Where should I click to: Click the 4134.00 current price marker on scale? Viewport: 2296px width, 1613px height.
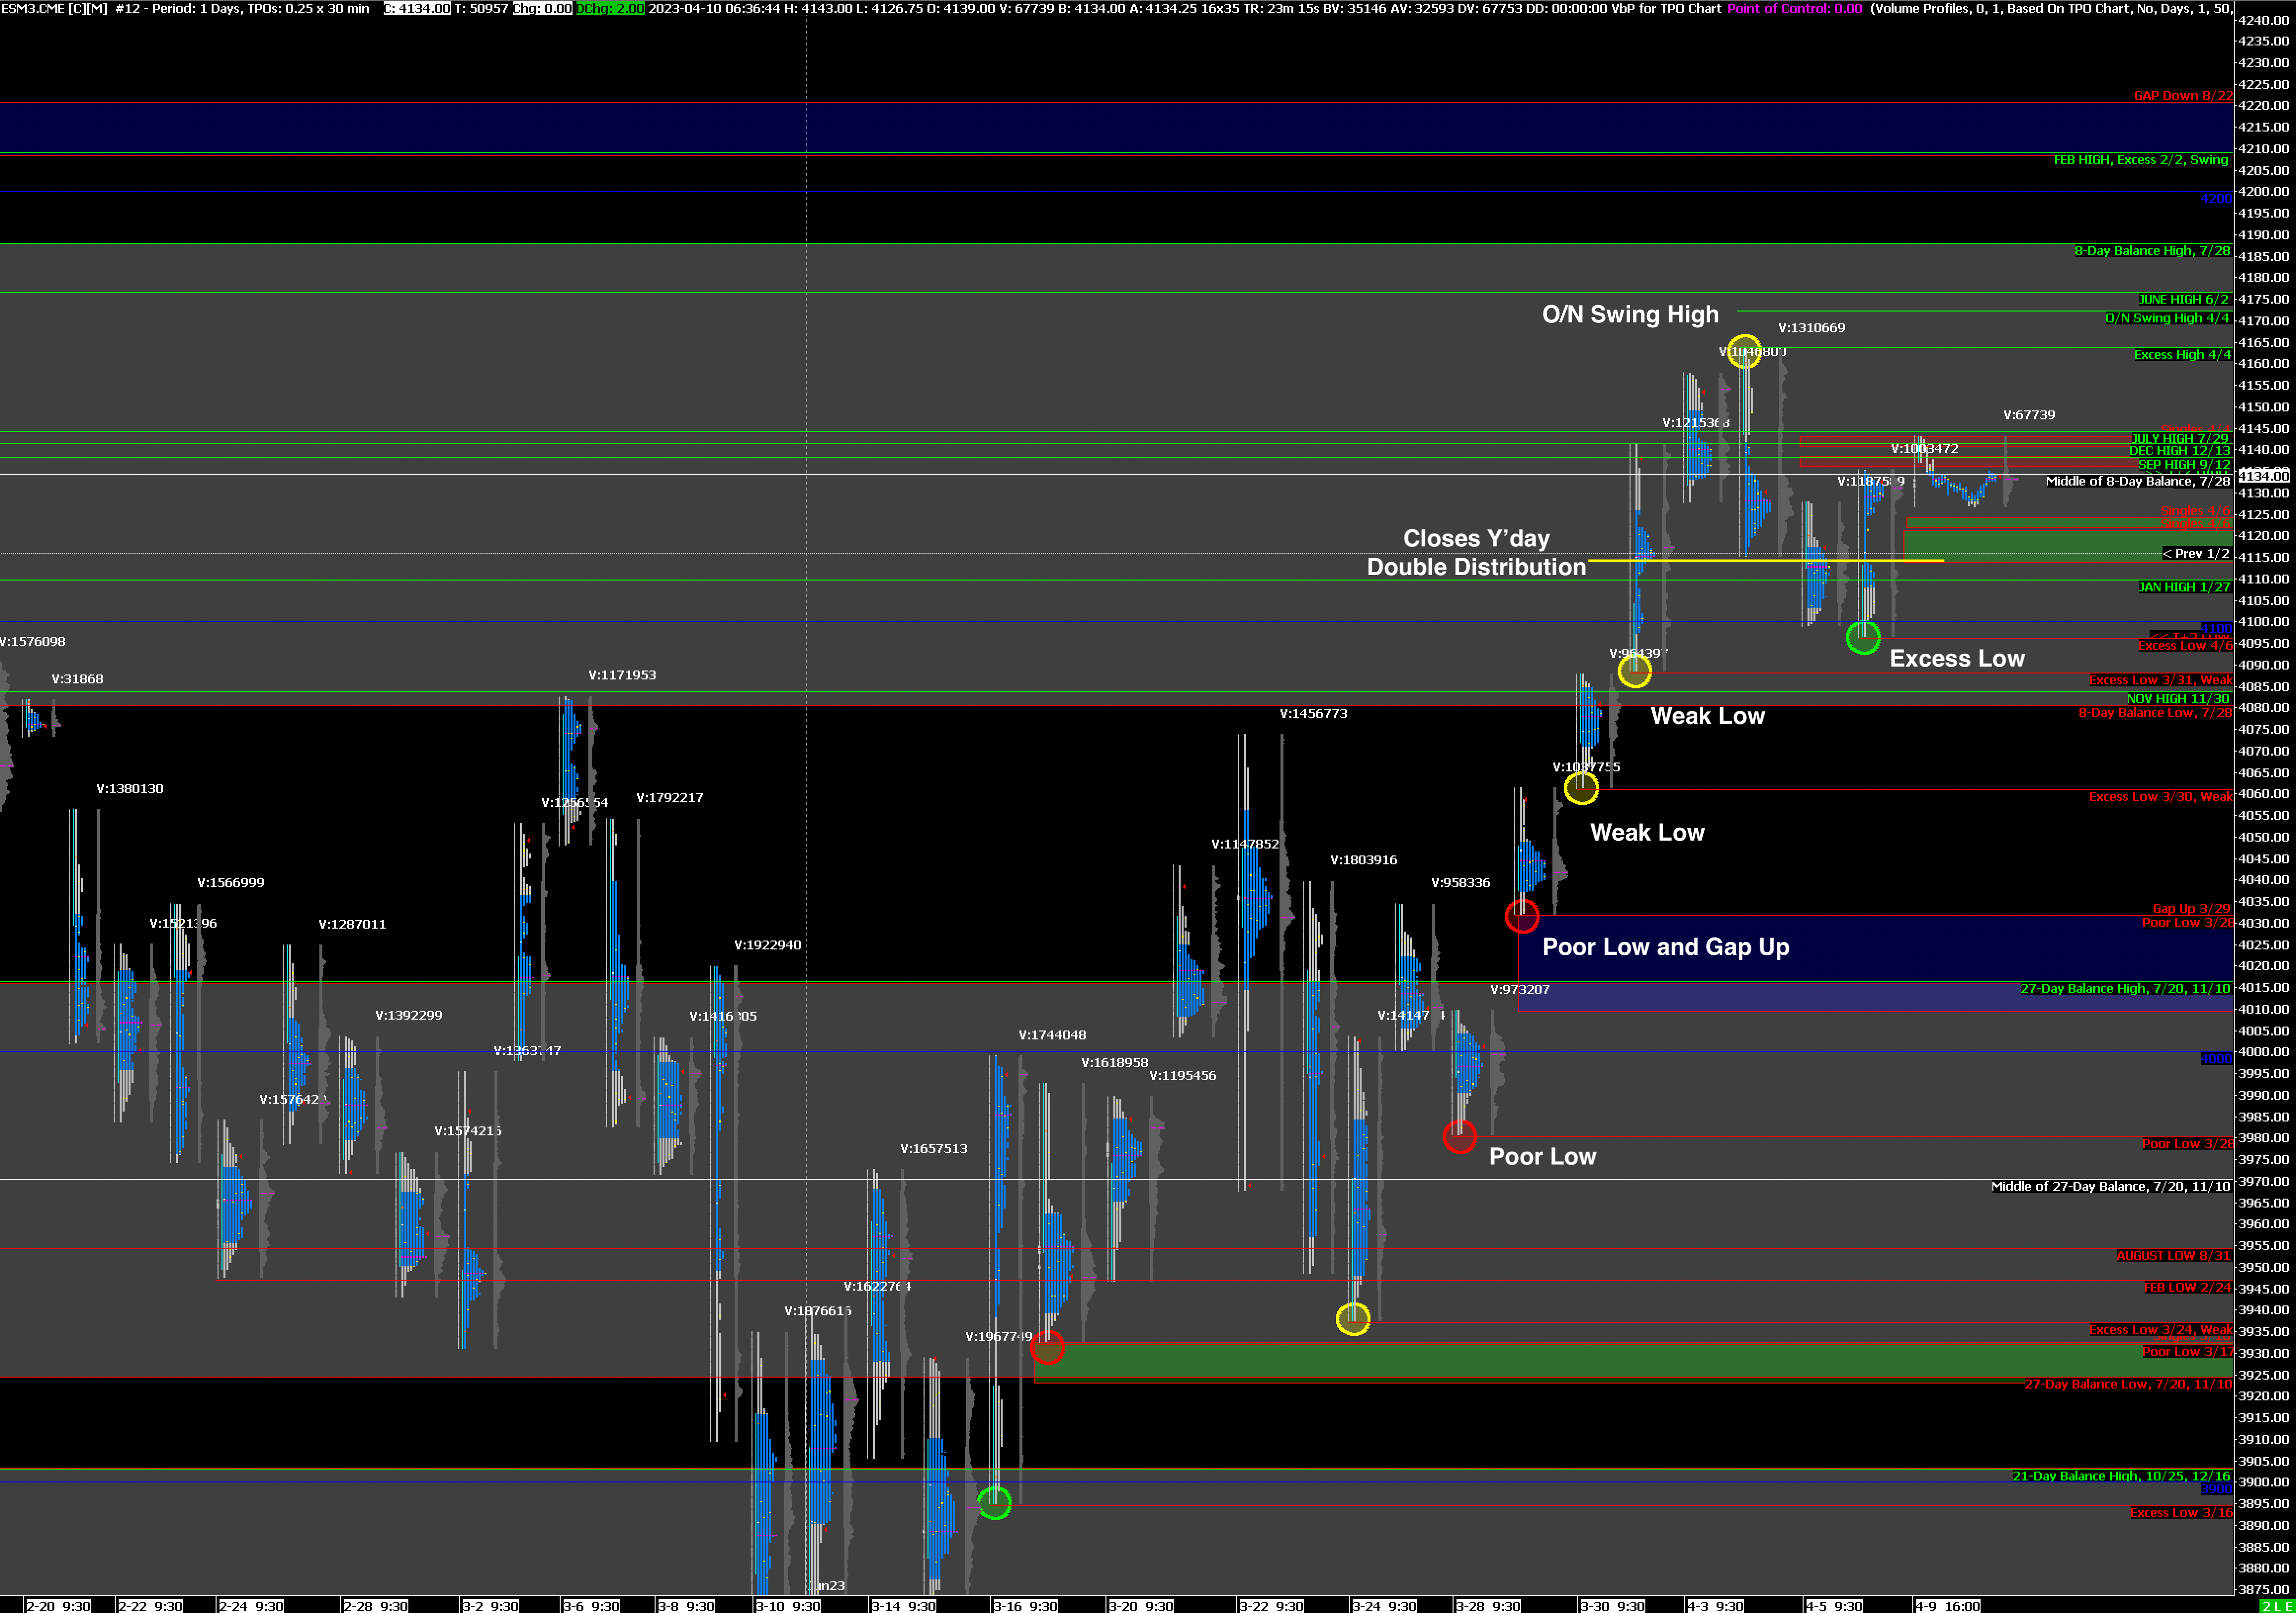coord(2263,476)
